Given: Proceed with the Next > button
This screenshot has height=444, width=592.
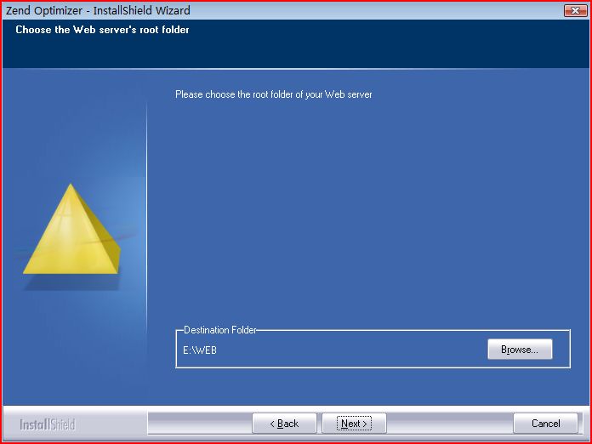Looking at the screenshot, I should (x=354, y=424).
